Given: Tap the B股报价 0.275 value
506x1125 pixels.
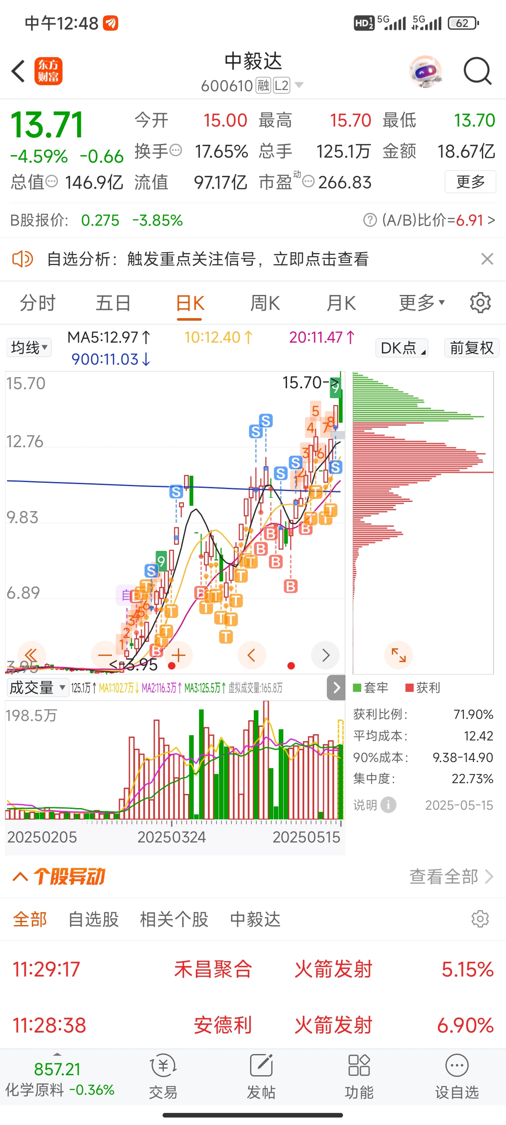Looking at the screenshot, I should coord(100,220).
